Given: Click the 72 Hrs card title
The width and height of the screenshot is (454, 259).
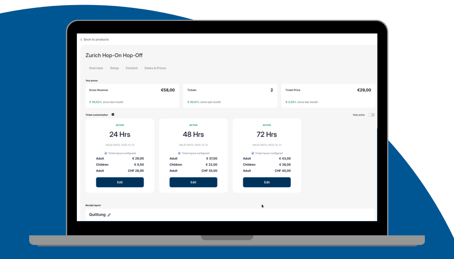Looking at the screenshot, I should coord(267,135).
